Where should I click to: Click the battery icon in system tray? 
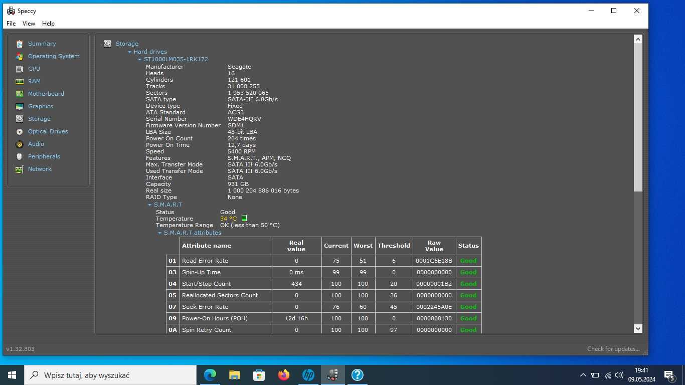(x=595, y=375)
